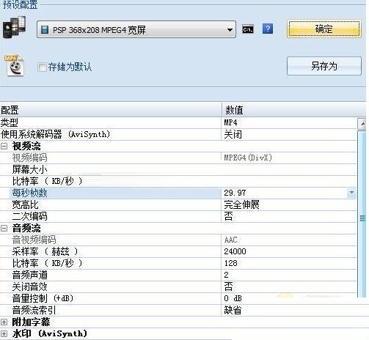Confirm with the 确定 button
This screenshot has height=340, width=369.
324,29
